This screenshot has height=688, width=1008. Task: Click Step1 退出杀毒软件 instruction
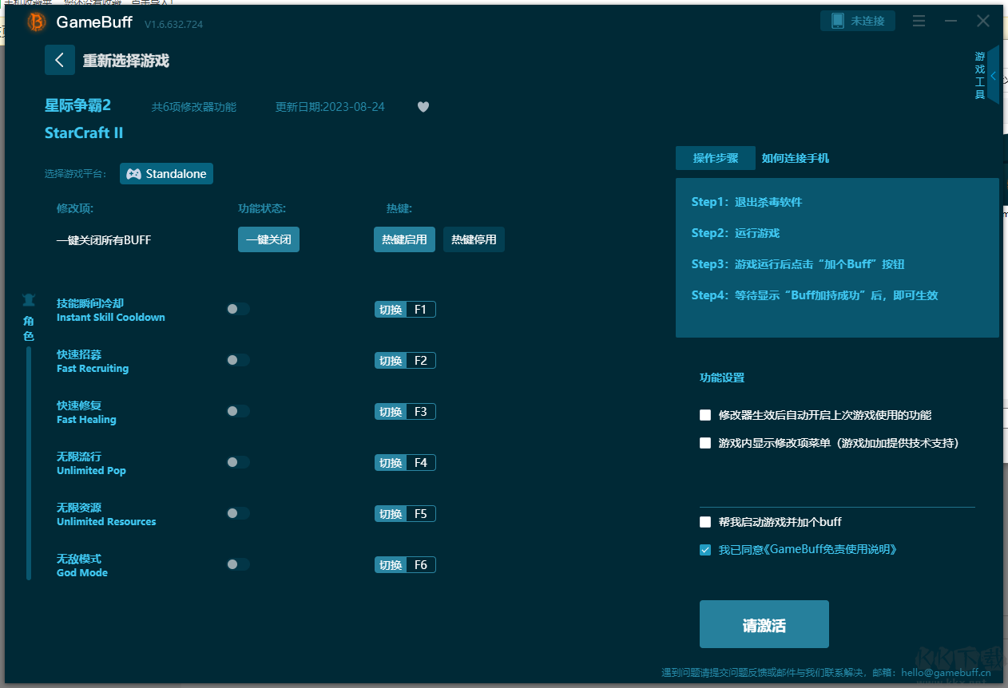(x=747, y=202)
